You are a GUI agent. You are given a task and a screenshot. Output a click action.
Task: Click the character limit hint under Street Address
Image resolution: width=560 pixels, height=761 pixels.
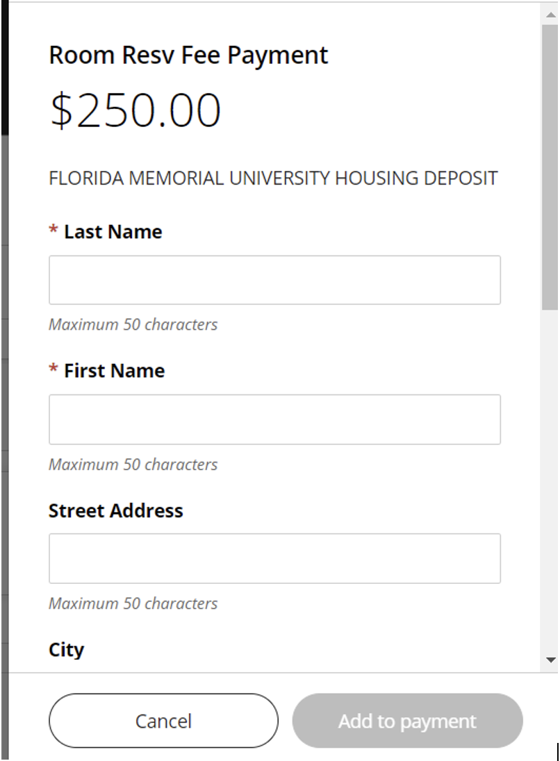(133, 603)
